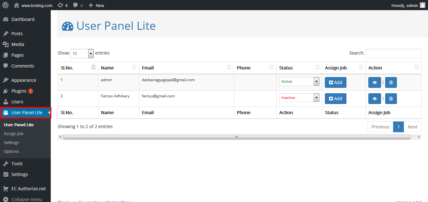Click the Collapse menu link
Viewport: 428px width, 202px height.
pyautogui.click(x=27, y=199)
